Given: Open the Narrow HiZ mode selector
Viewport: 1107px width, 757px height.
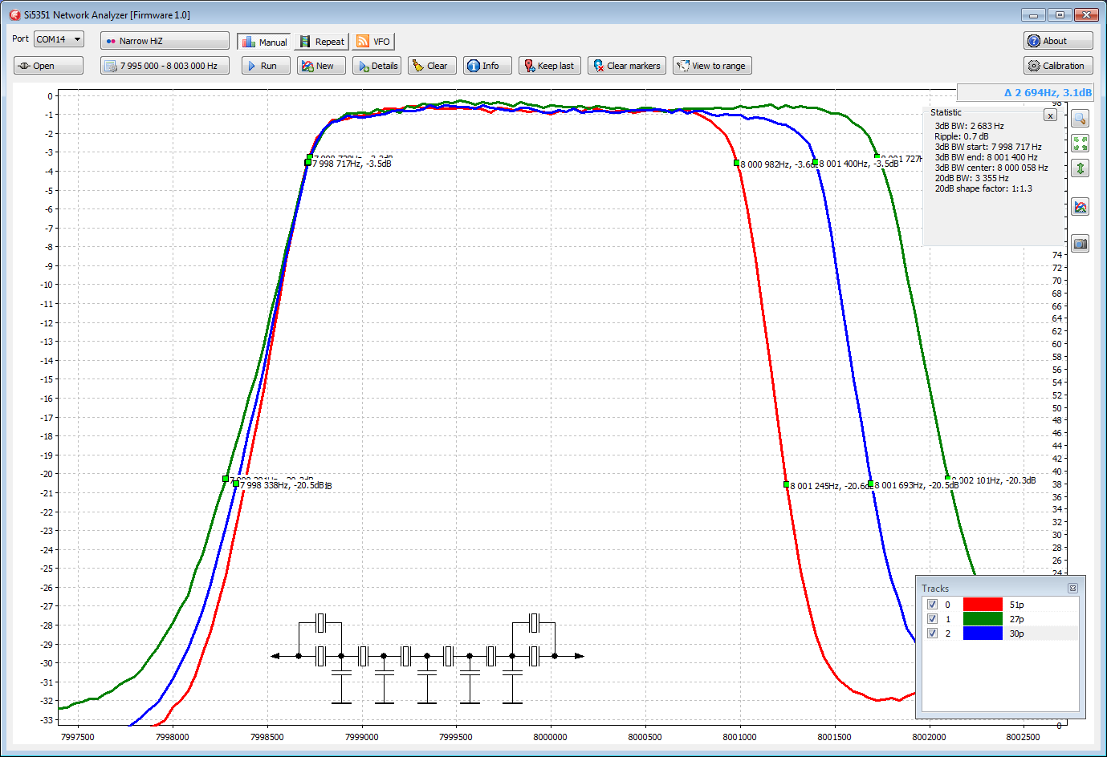Looking at the screenshot, I should coord(165,41).
